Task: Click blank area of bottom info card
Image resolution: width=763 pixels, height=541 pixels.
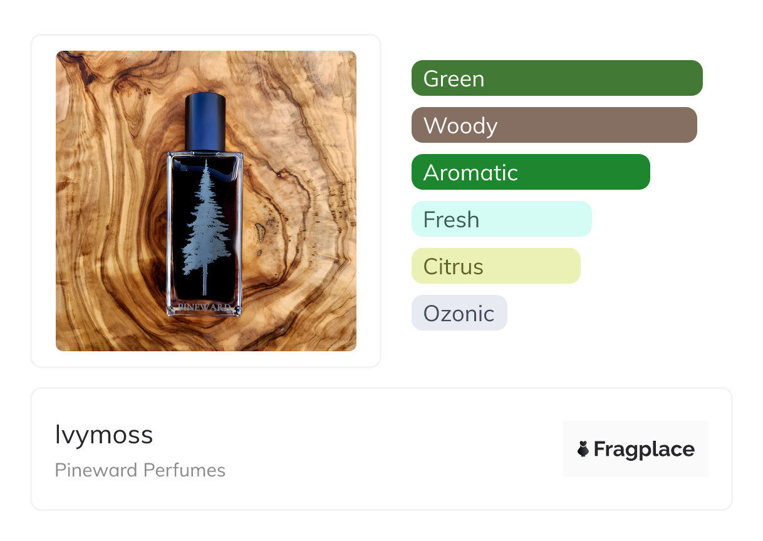Action: point(388,451)
